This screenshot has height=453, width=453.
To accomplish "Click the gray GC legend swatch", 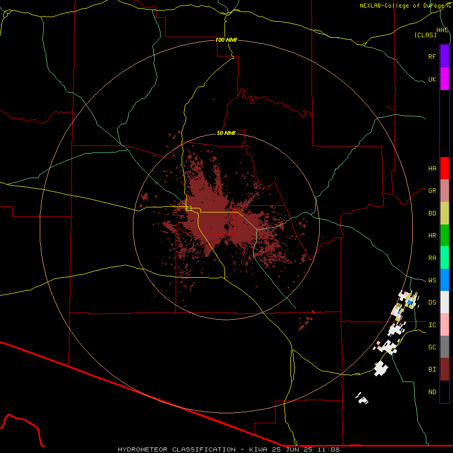I will pos(444,347).
